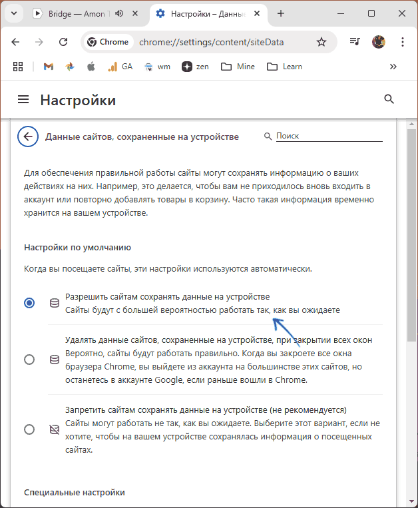Open a new tab with plus button
This screenshot has height=508, width=418.
coord(281,13)
